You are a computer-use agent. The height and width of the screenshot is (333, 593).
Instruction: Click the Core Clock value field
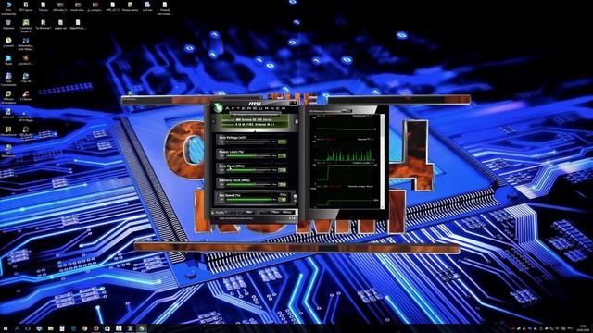point(282,170)
